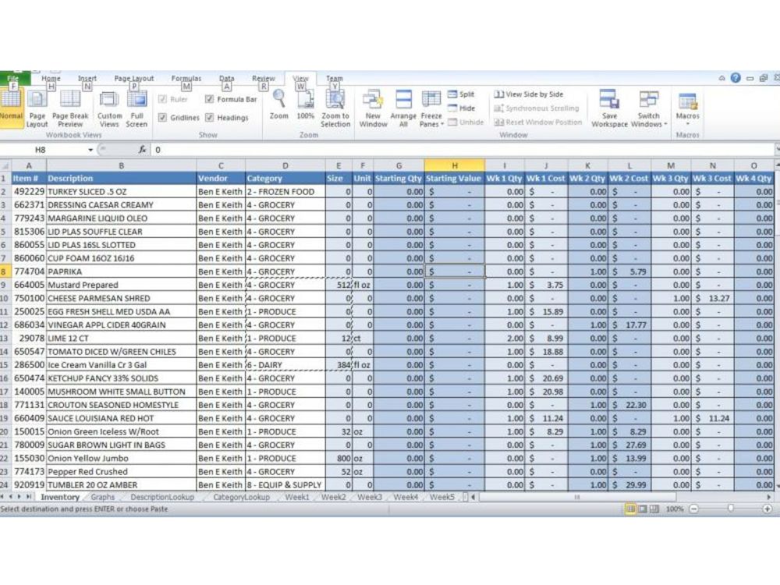Open the Name Box dropdown arrow
The height and width of the screenshot is (585, 780).
pyautogui.click(x=90, y=150)
